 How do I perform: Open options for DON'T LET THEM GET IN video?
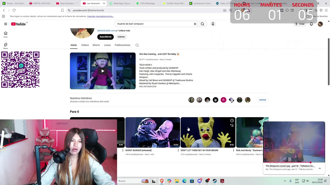pyautogui.click(x=234, y=150)
